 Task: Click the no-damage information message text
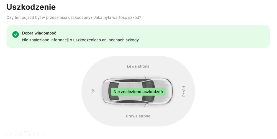[x=80, y=40]
